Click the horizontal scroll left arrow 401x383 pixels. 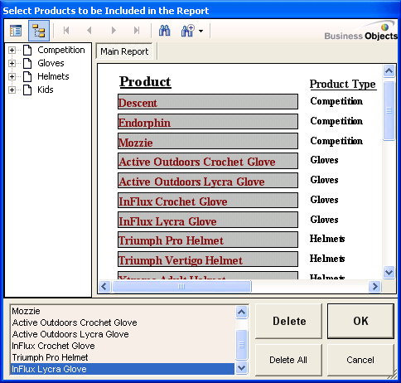tap(104, 287)
